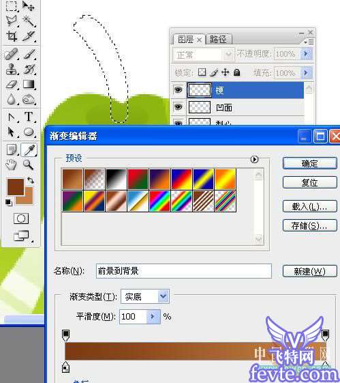Screen dimensions: 340x383
Task: Open the 渐变类型 dropdown showing 实底
Action: point(145,296)
